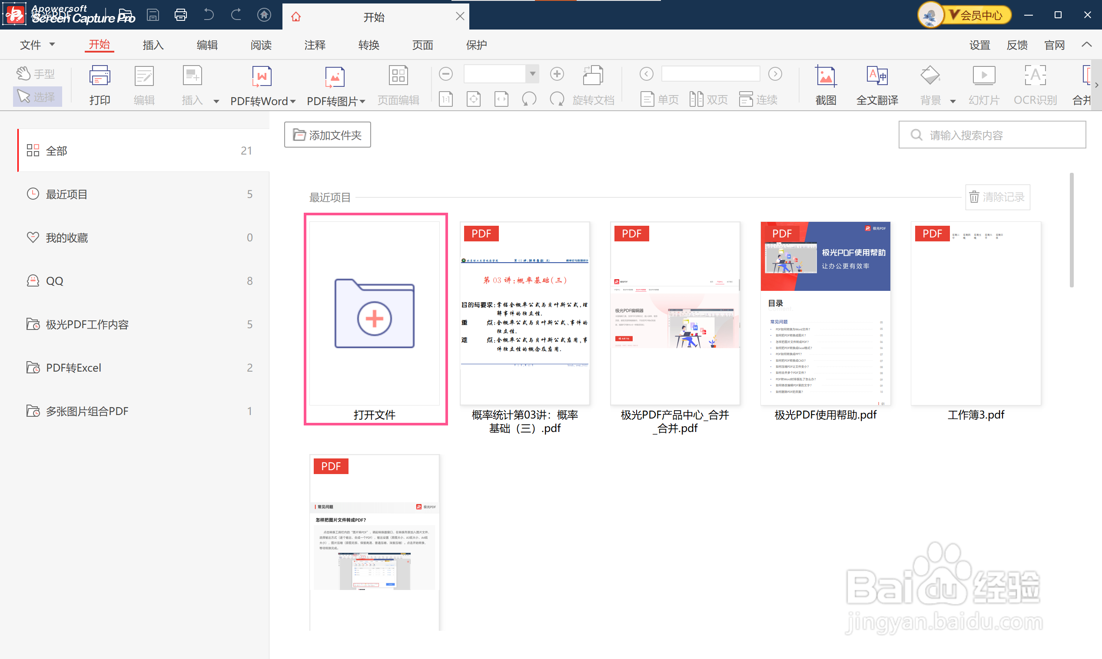Open the 转换 ribbon tab
The height and width of the screenshot is (659, 1102).
point(368,45)
